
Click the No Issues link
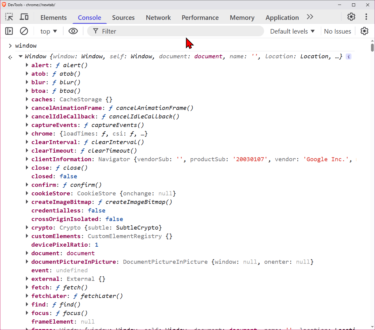(337, 31)
